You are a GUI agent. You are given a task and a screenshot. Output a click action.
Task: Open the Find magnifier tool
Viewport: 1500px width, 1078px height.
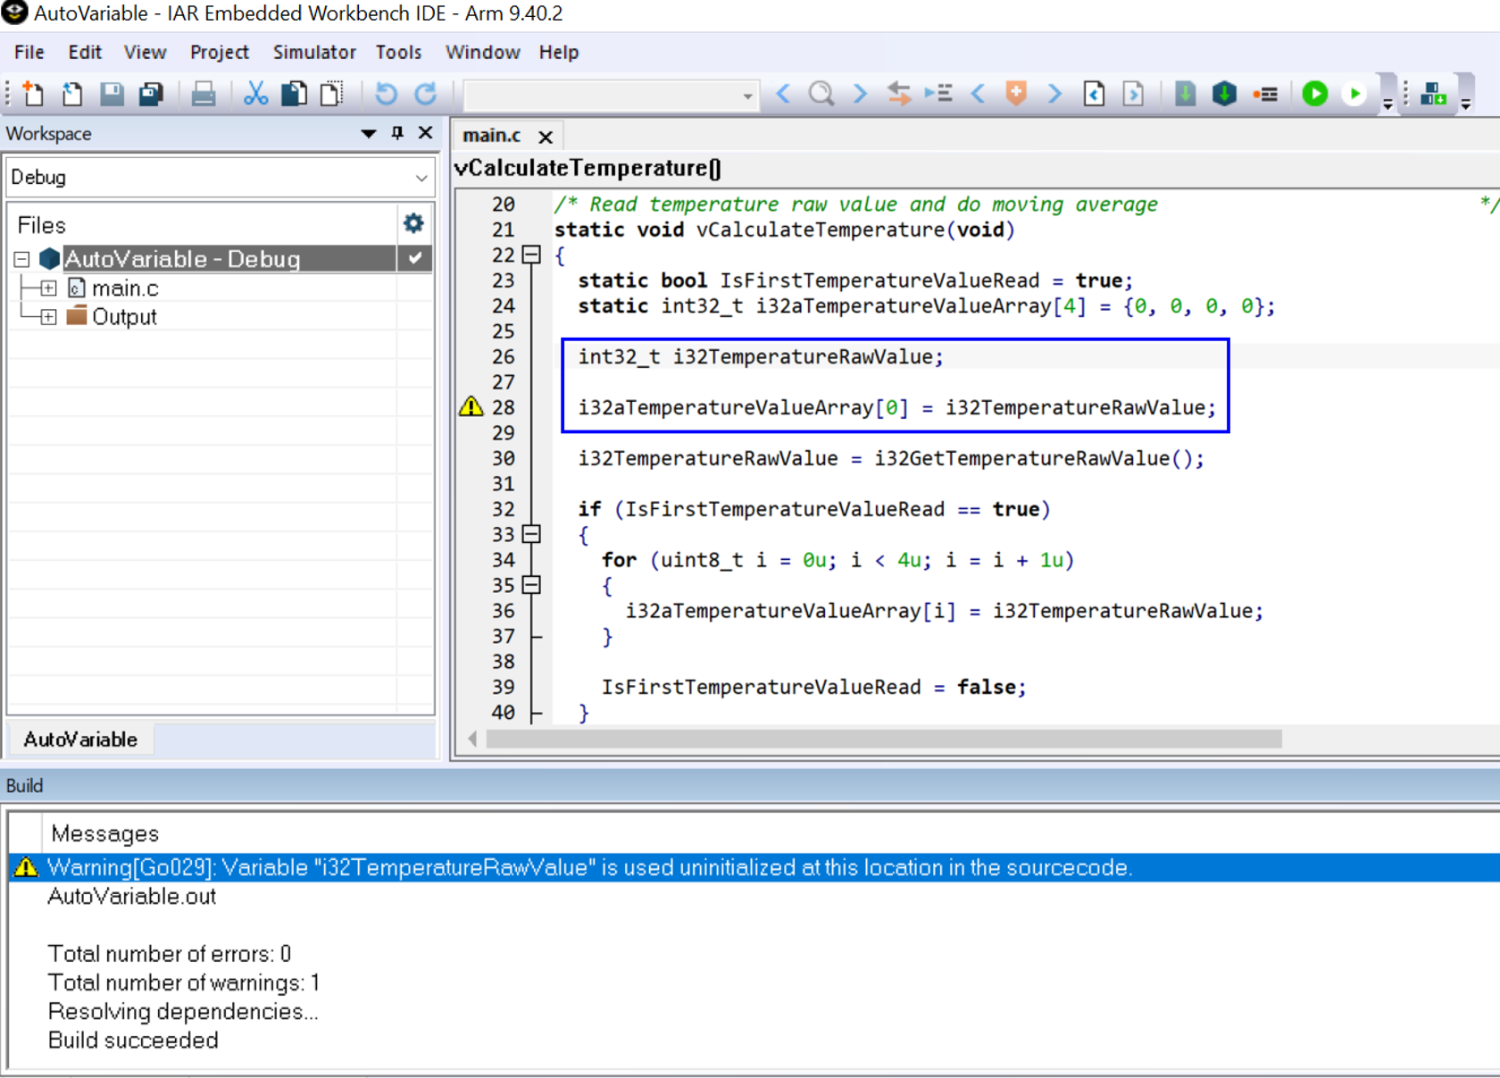tap(821, 94)
